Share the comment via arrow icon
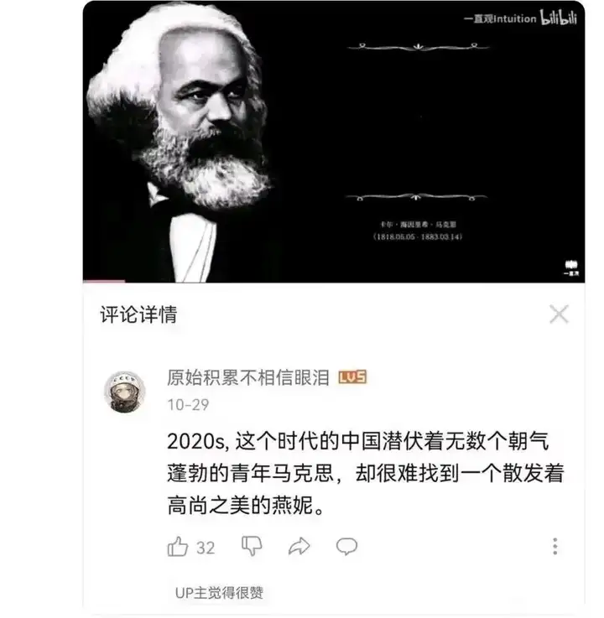The height and width of the screenshot is (618, 604). (x=299, y=546)
